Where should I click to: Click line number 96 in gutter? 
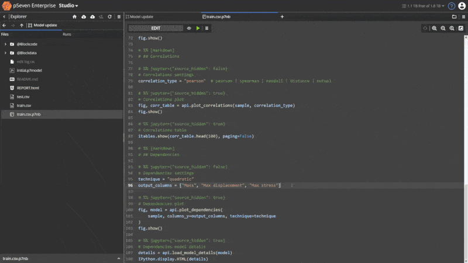click(130, 185)
